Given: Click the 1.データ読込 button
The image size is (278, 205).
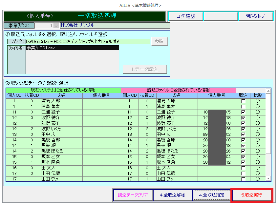Looking at the screenshot, I should pyautogui.click(x=144, y=70).
